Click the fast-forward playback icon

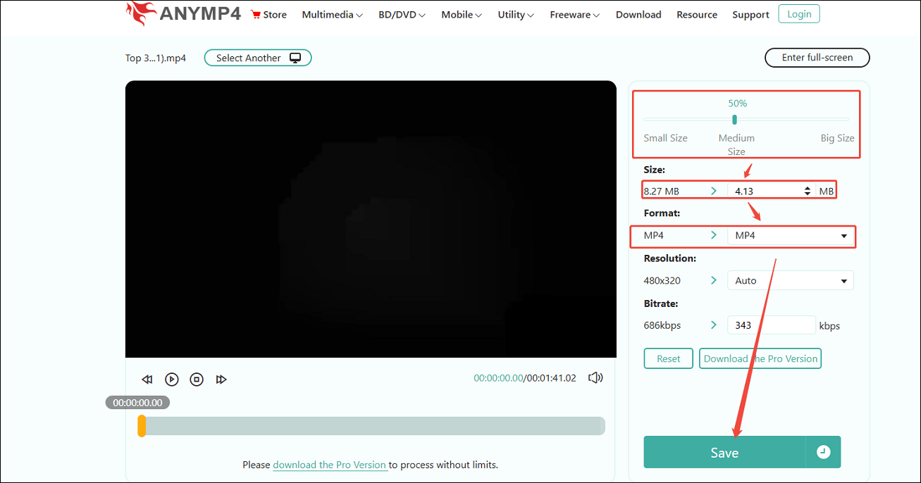[x=222, y=379]
